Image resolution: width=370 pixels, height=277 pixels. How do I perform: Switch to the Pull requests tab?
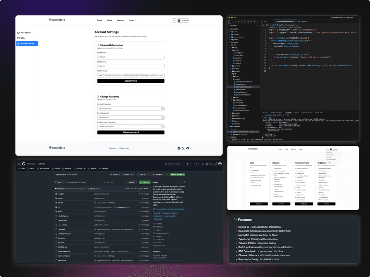tap(44, 168)
